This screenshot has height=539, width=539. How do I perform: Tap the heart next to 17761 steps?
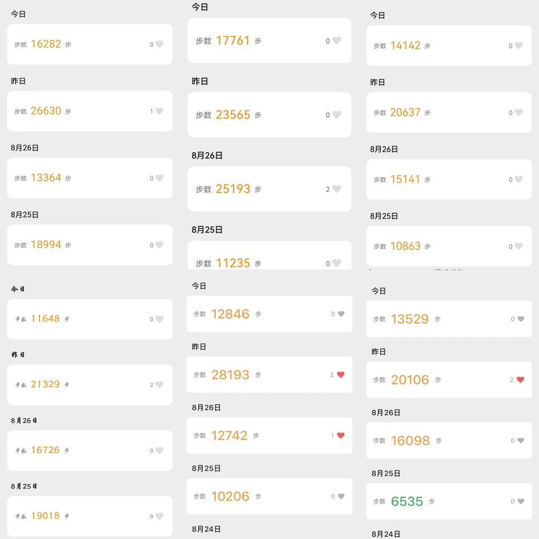(x=337, y=41)
